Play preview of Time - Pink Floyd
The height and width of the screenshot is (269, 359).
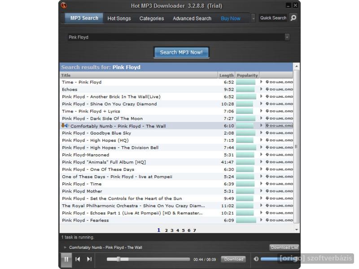click(261, 82)
